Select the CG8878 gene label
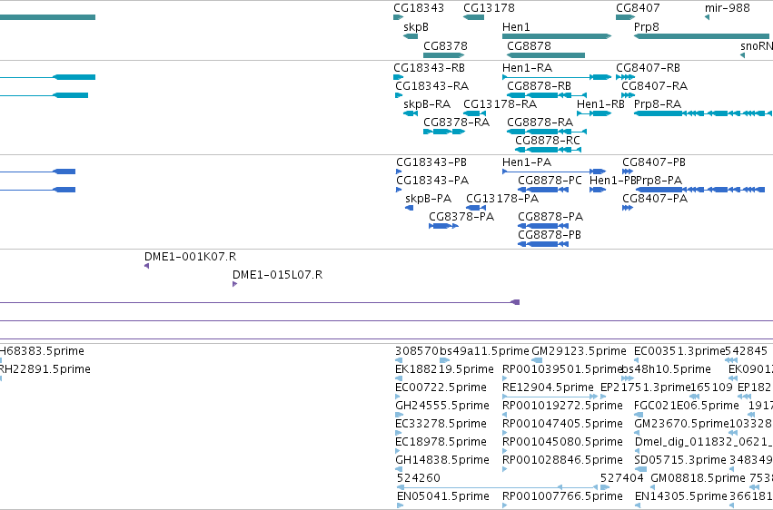The image size is (773, 510). click(x=529, y=46)
